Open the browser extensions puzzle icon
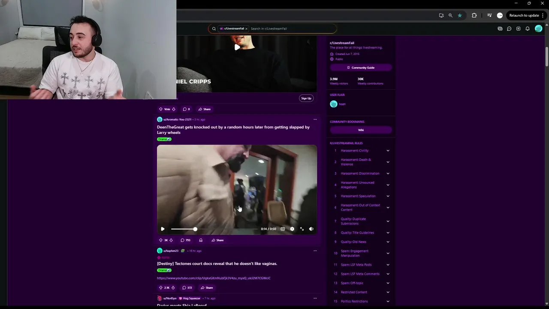Viewport: 549px width, 309px height. tap(474, 15)
